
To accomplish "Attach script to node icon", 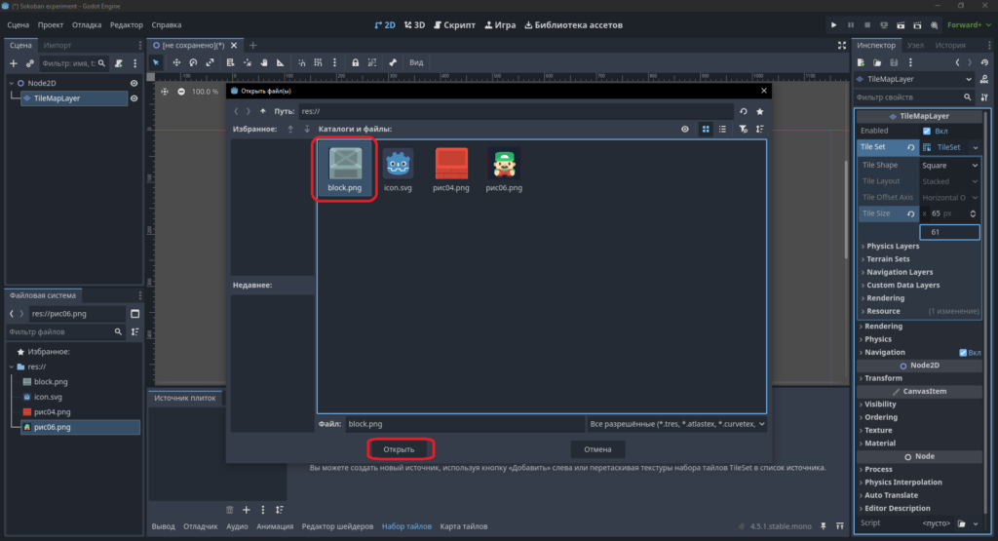I will [x=118, y=63].
